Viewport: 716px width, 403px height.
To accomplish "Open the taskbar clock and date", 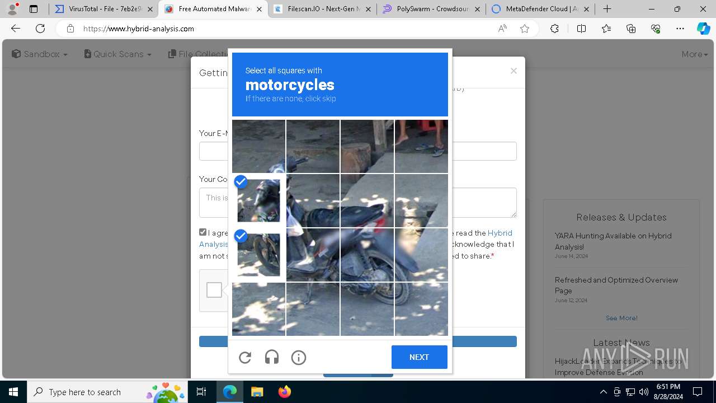I will [x=668, y=392].
